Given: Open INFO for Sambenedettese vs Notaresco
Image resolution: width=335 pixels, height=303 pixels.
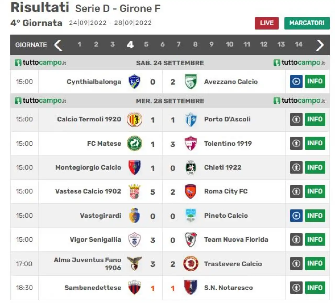Looking at the screenshot, I should [x=315, y=288].
